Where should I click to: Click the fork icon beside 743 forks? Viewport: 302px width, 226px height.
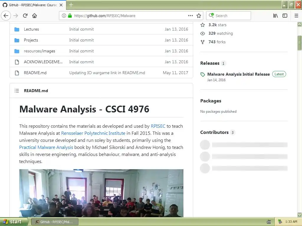tap(203, 42)
